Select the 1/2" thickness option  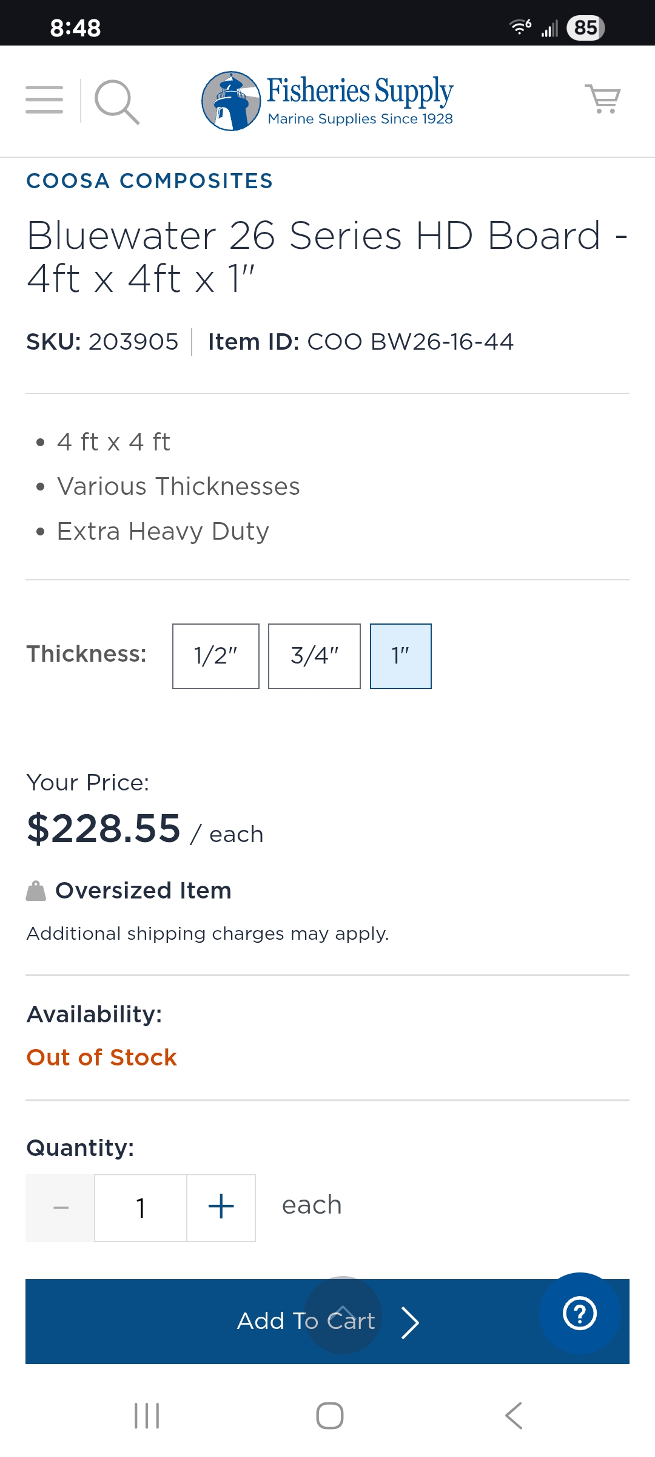(x=216, y=656)
